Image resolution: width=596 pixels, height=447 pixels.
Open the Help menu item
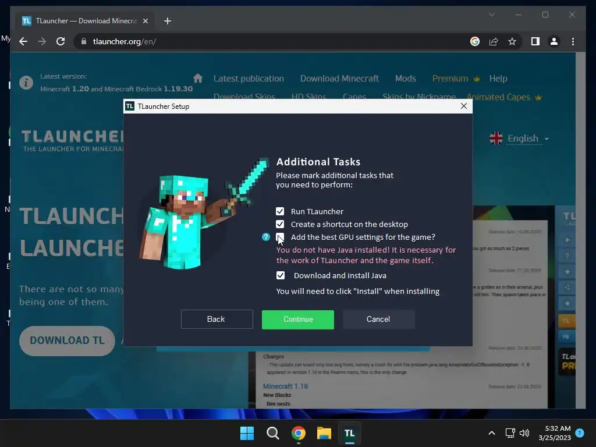click(x=498, y=79)
